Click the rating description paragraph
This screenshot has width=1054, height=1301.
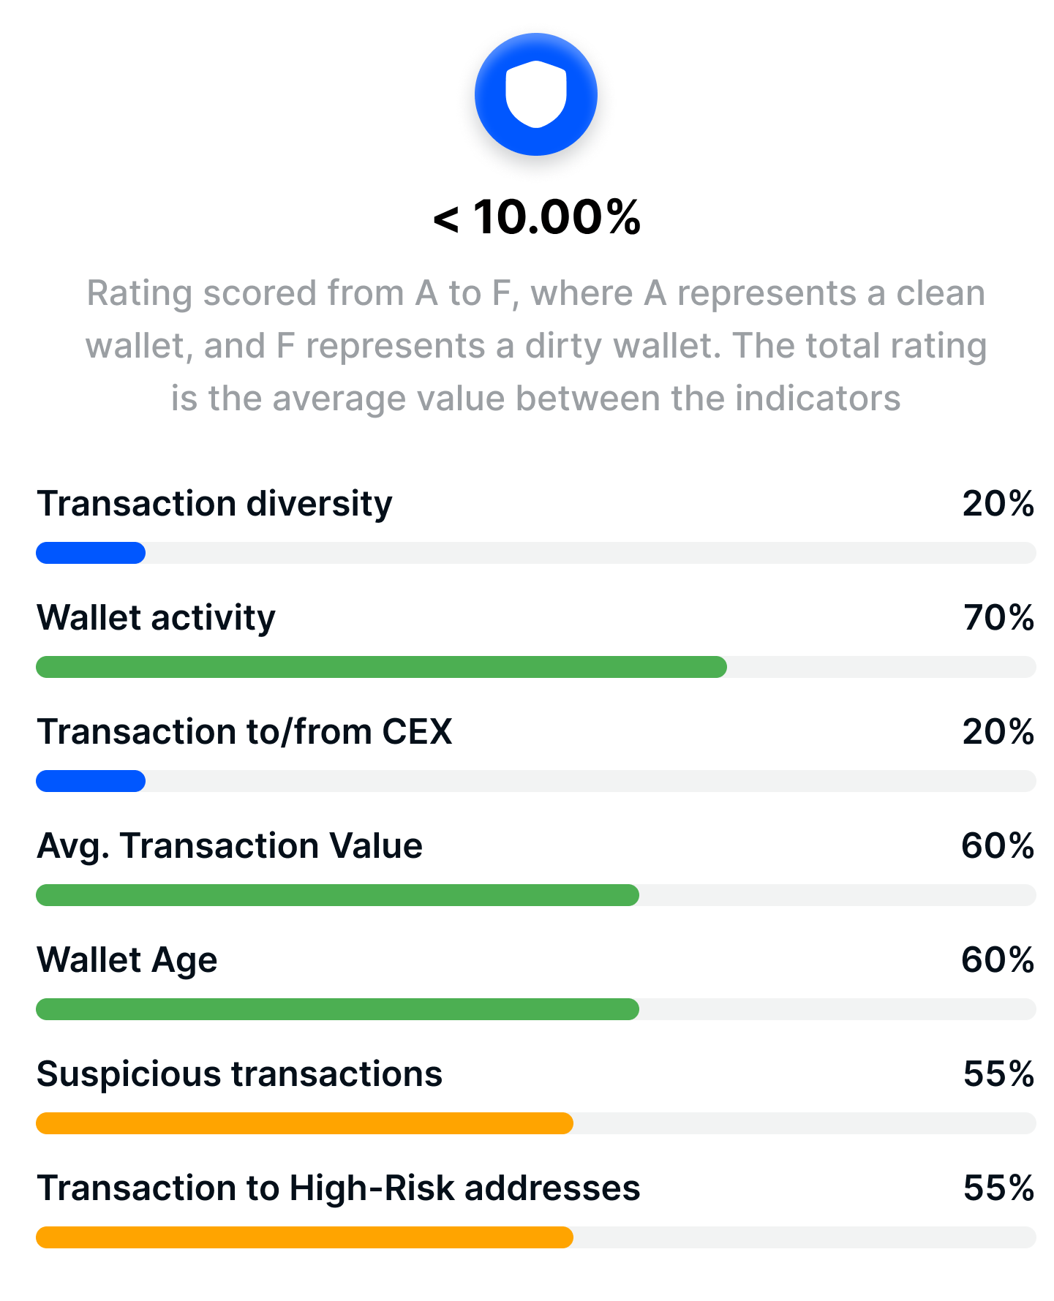pyautogui.click(x=536, y=345)
